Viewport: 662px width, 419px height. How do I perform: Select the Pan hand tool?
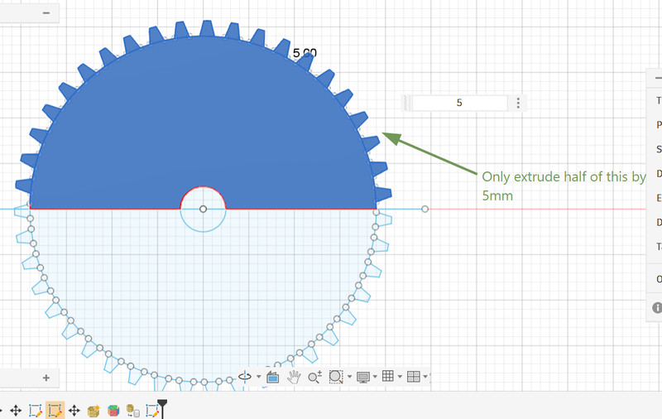[294, 377]
